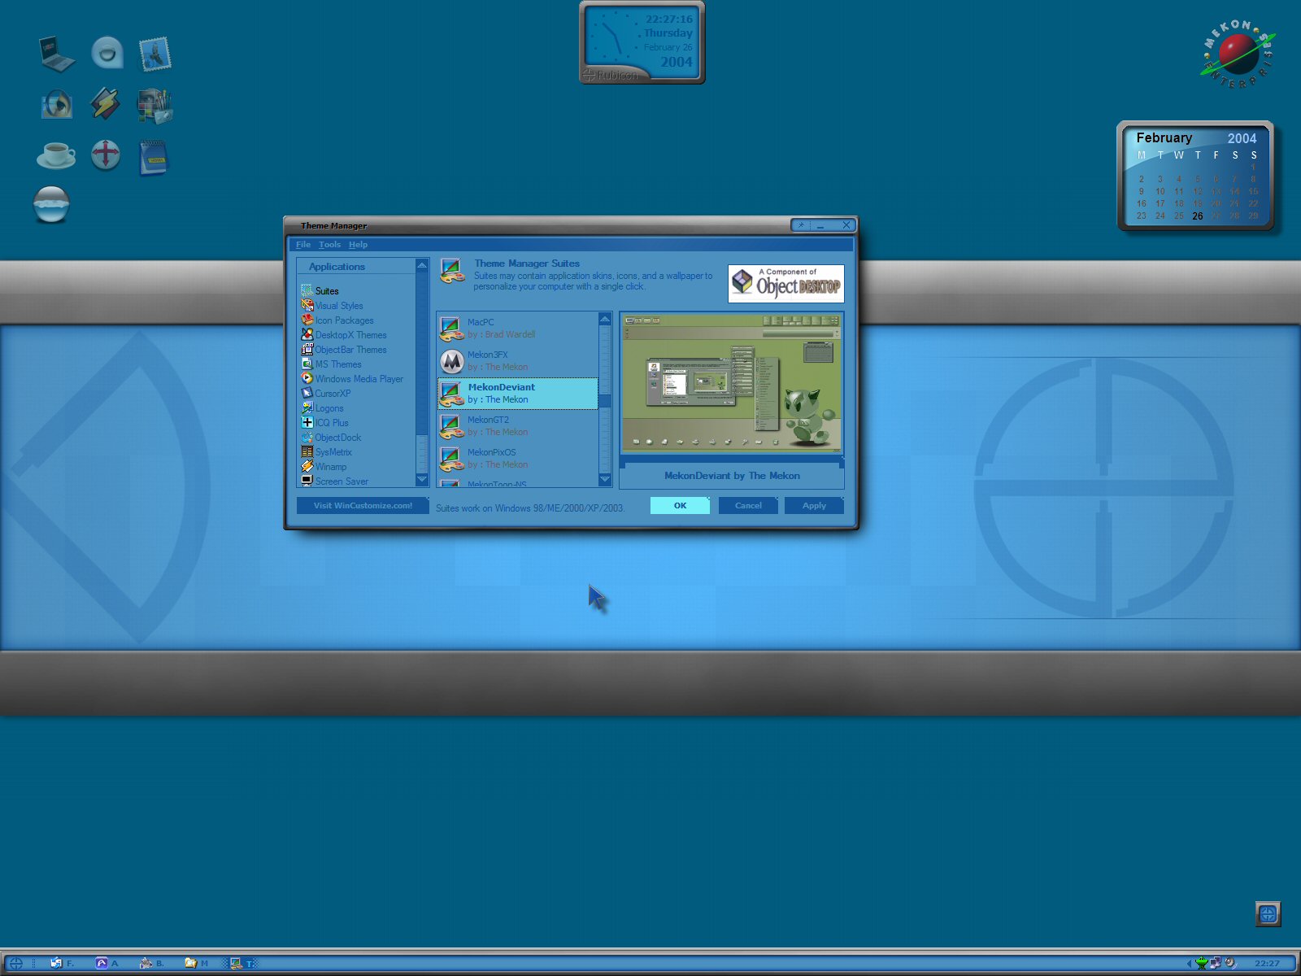Open the blue teardrop lens desktop icon
Image resolution: width=1301 pixels, height=976 pixels.
pos(107,53)
